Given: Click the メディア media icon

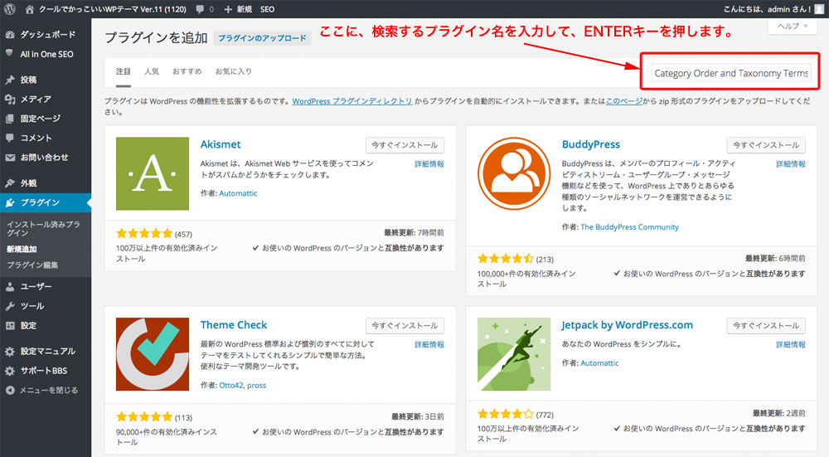Looking at the screenshot, I should click(x=9, y=99).
